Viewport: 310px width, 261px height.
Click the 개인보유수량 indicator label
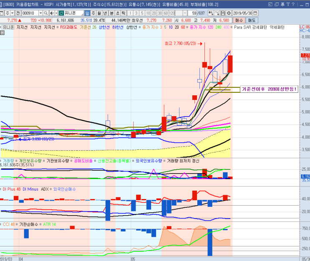tap(30, 161)
